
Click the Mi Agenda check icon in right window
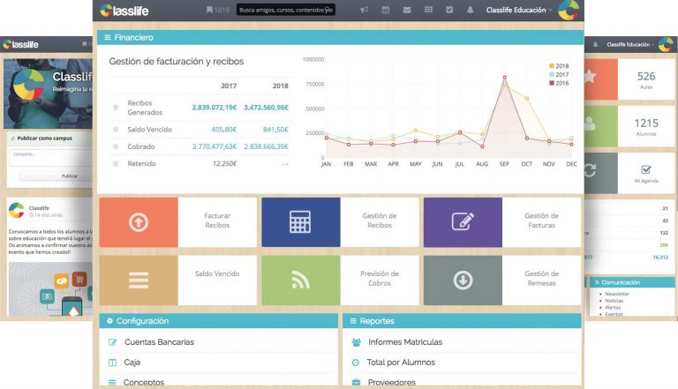[x=646, y=169]
